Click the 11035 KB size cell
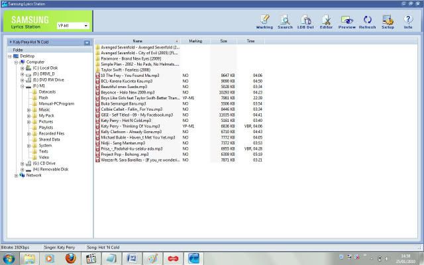The image size is (424, 265). pyautogui.click(x=227, y=115)
